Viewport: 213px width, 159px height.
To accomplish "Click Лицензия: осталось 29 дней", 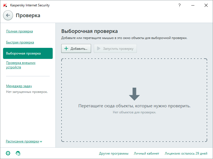I will tap(186, 153).
